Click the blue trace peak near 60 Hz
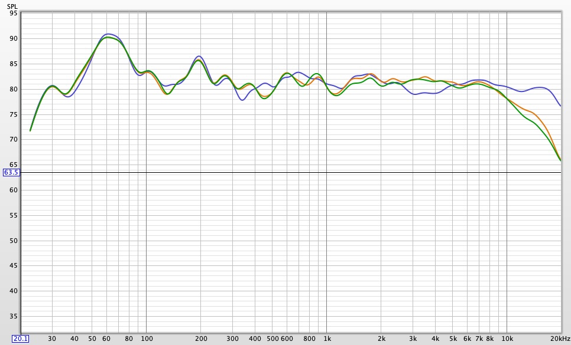This screenshot has width=571, height=345. coord(108,34)
